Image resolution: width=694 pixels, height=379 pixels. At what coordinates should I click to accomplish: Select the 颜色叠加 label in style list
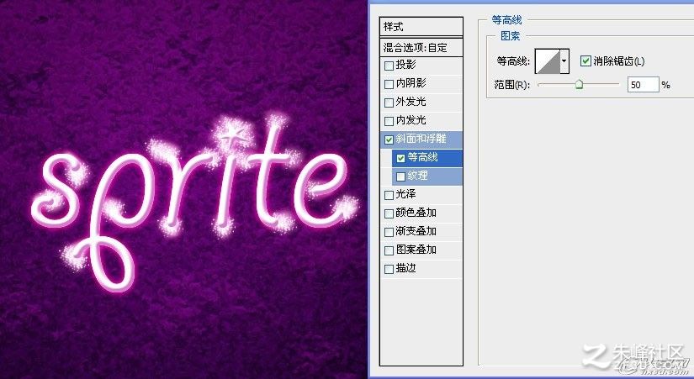416,213
